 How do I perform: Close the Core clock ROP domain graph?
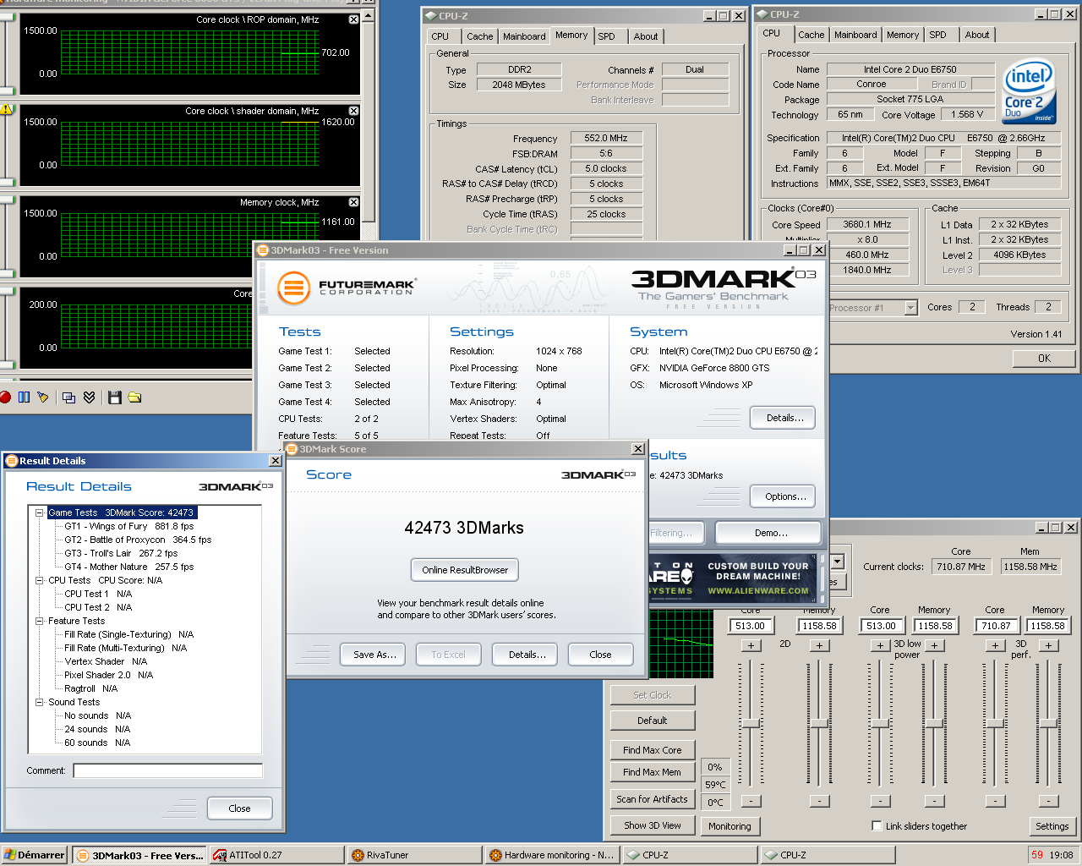pos(353,19)
